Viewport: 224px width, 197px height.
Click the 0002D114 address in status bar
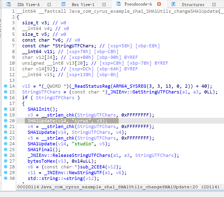point(28,187)
